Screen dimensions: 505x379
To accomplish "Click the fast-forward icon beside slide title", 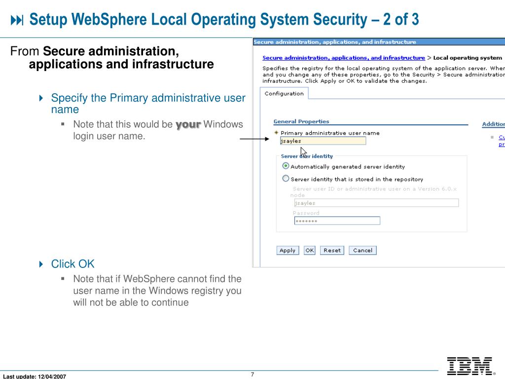I will (17, 20).
